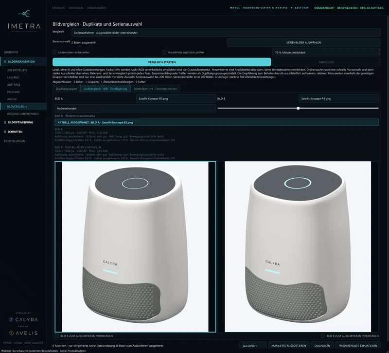
Task: Open the Vergleich mode dropdown
Action: coord(226,33)
